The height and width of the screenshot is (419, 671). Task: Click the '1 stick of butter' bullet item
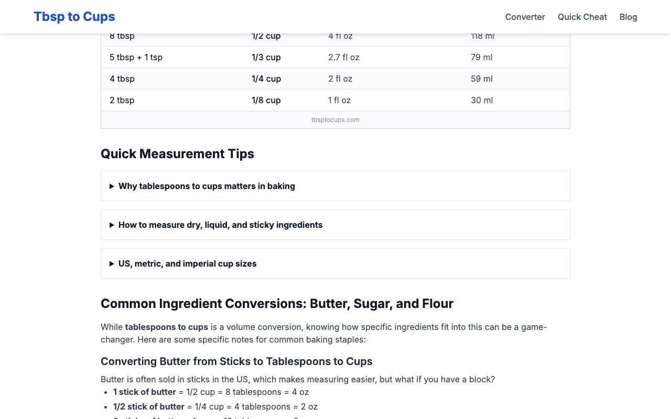click(211, 392)
